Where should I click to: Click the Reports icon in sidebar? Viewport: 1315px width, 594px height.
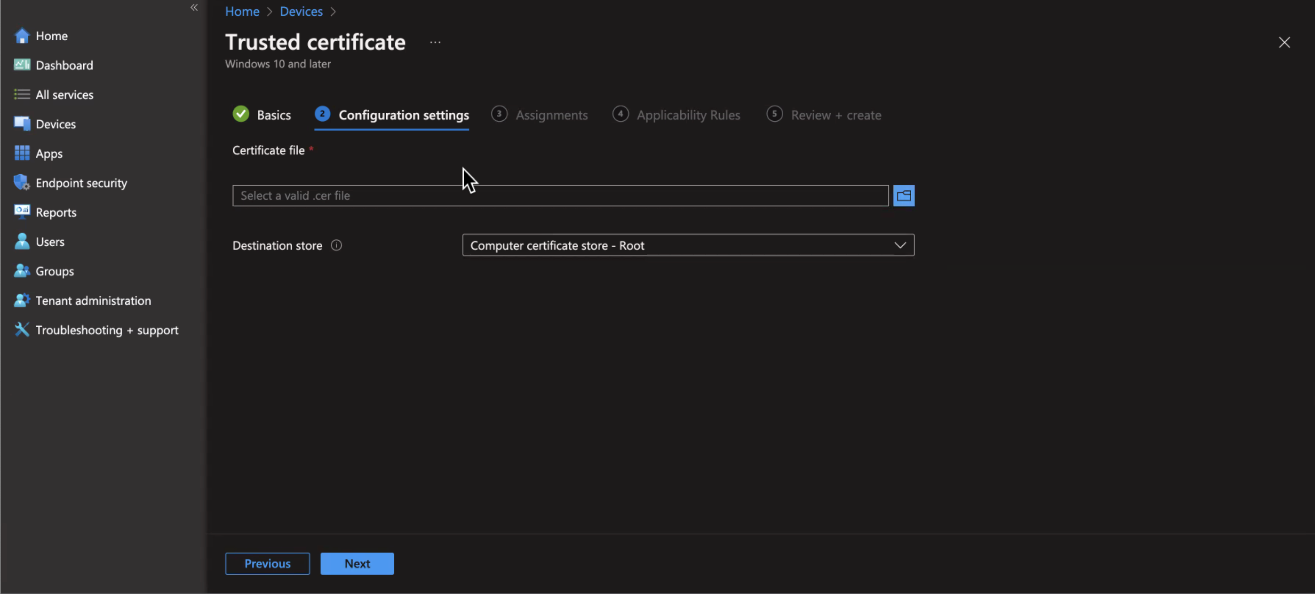pos(21,212)
